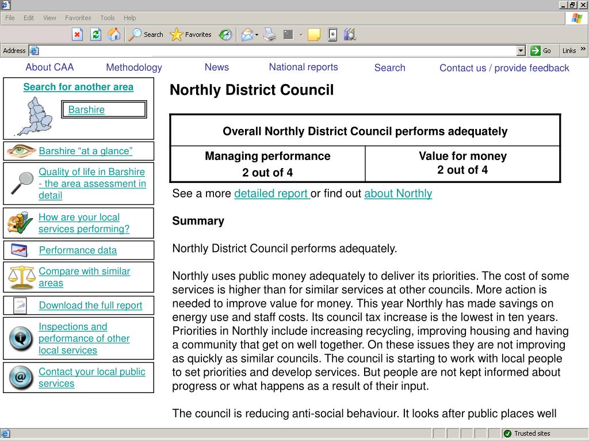Open the Barshire “at a glance” link
589x442 pixels.
[86, 151]
